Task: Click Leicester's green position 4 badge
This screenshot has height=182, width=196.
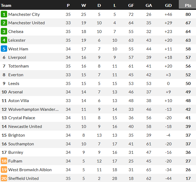Action: pyautogui.click(x=4, y=40)
